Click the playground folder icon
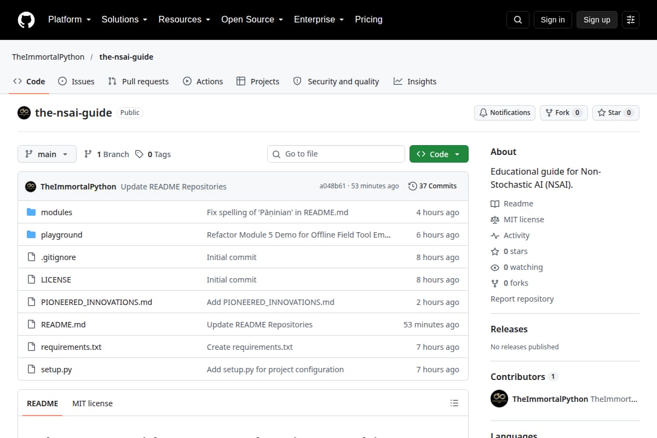The width and height of the screenshot is (657, 438). click(31, 235)
